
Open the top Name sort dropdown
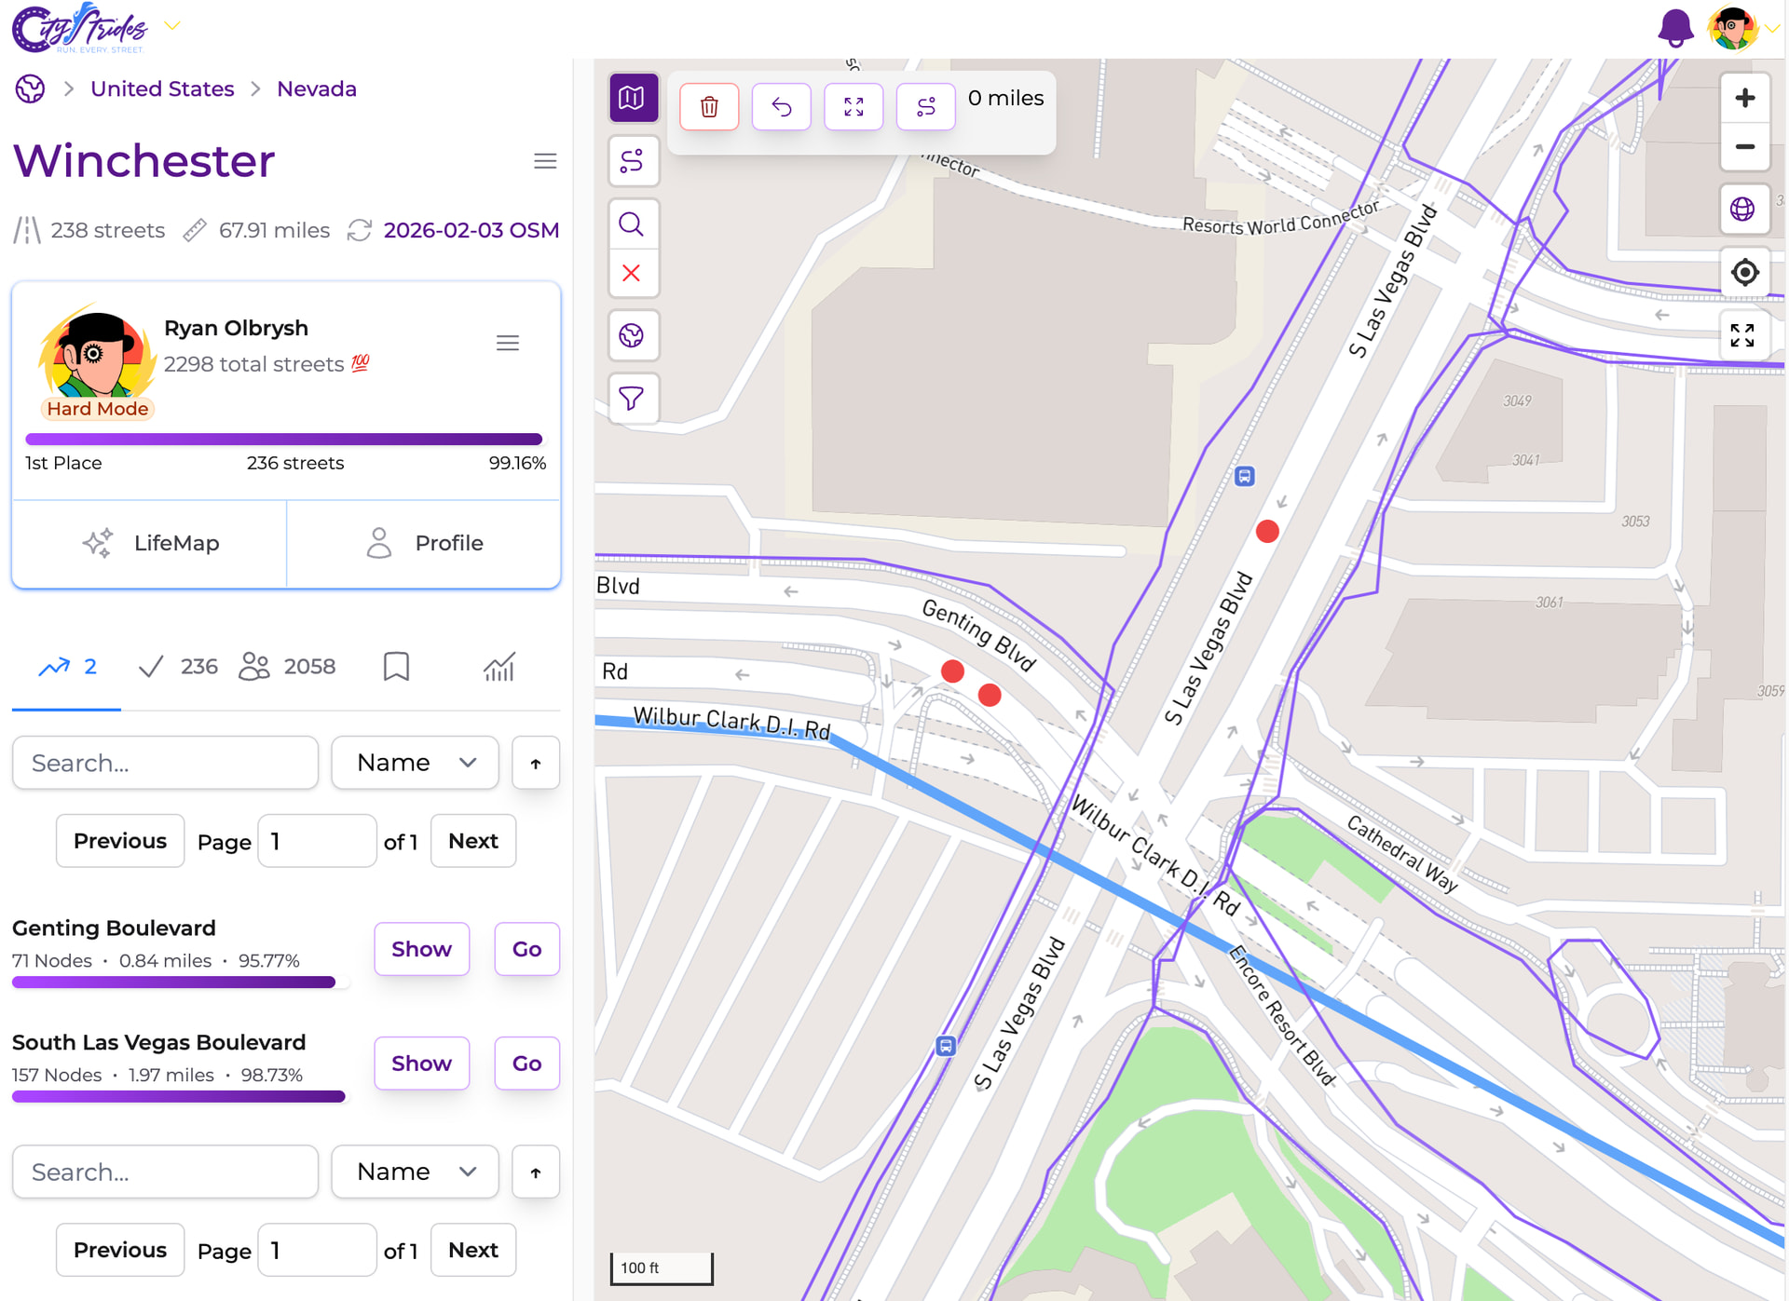[416, 764]
